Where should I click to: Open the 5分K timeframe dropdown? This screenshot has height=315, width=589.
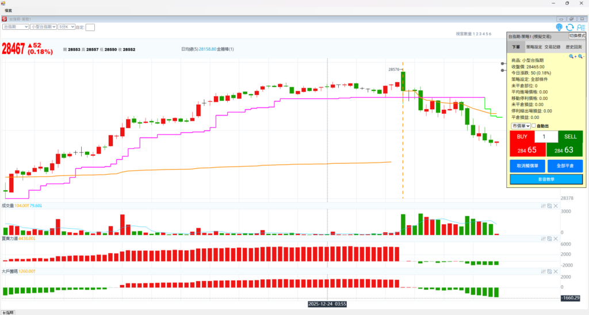point(67,26)
